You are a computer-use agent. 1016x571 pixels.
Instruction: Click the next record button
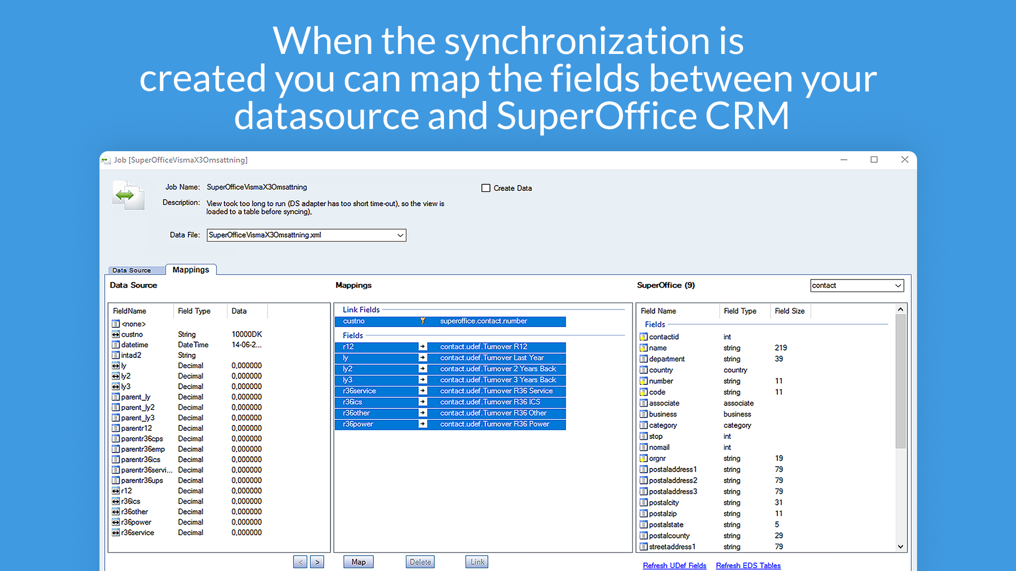[317, 562]
